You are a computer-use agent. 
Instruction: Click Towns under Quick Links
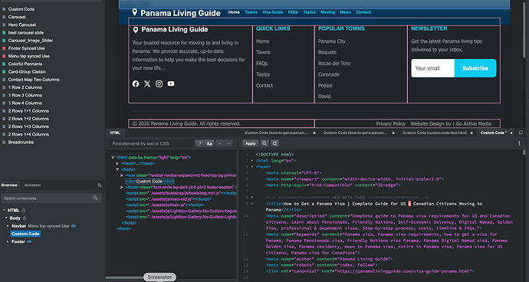pyautogui.click(x=263, y=52)
